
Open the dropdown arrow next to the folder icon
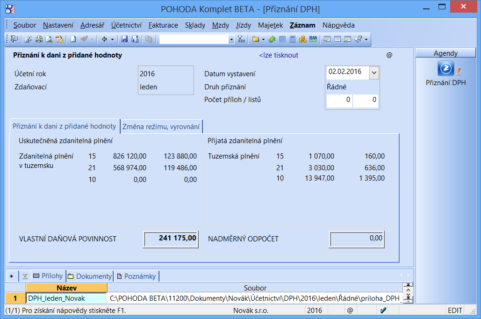pyautogui.click(x=263, y=39)
